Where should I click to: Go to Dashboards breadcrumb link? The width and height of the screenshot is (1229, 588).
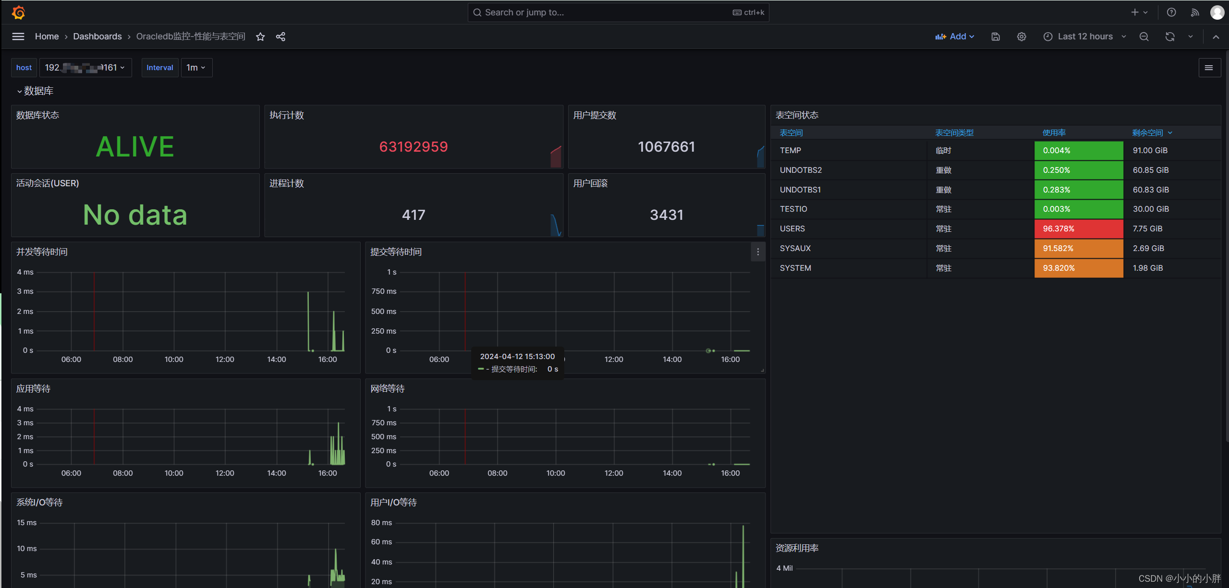(97, 36)
